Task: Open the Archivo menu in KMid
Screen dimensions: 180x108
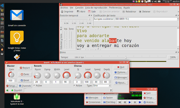Action: tap(64, 8)
